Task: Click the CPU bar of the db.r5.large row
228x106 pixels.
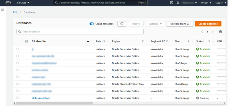Action: [x=221, y=63]
